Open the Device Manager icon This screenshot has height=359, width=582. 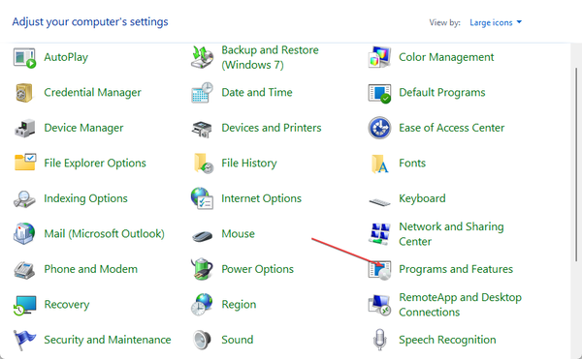24,128
